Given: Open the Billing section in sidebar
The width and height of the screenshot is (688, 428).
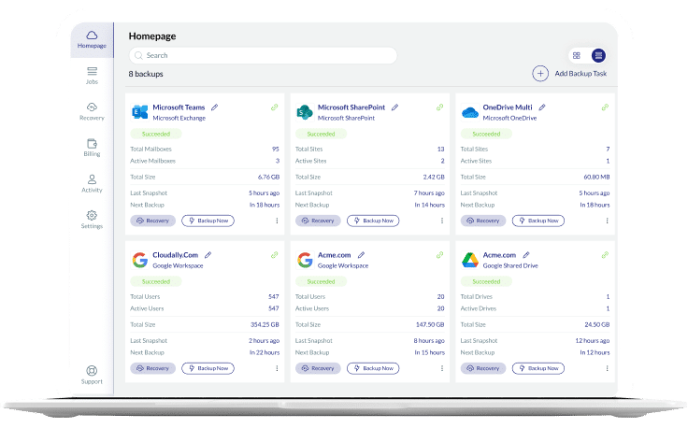Looking at the screenshot, I should coord(92,148).
